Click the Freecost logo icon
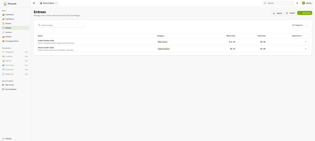The image size is (315, 141). pos(5,4)
